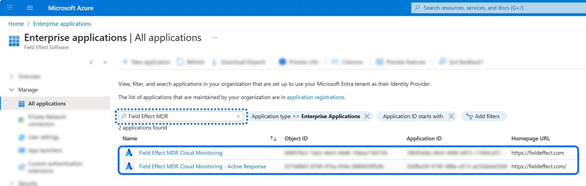Click blurred Refresh toolbar button
This screenshot has height=186, width=586.
191,62
